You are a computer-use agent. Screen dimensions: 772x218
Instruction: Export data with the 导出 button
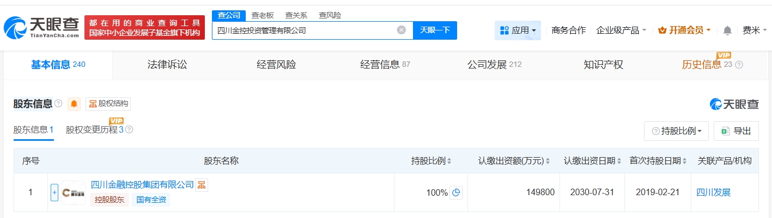click(736, 131)
